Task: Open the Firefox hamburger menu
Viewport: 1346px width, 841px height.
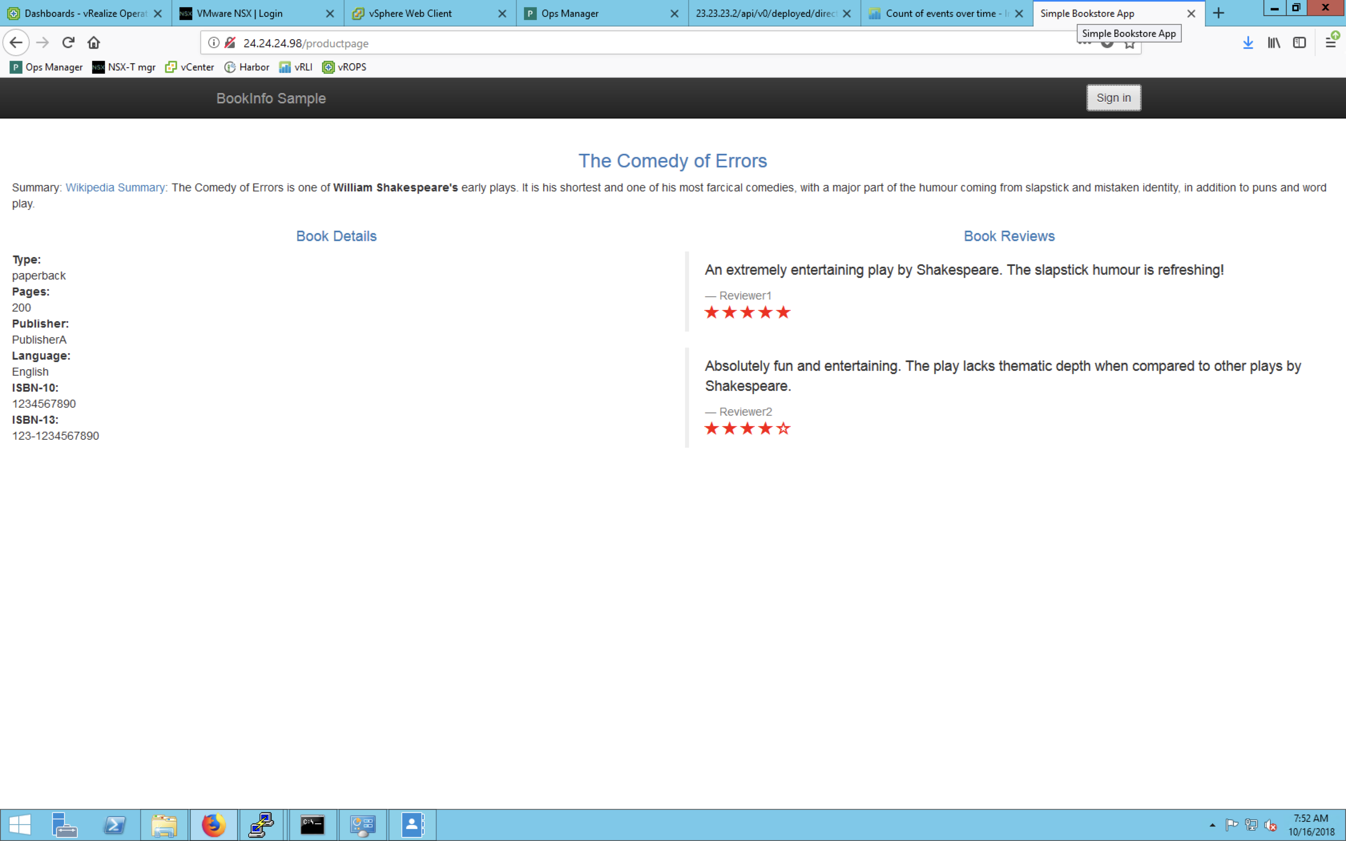Action: pyautogui.click(x=1330, y=43)
